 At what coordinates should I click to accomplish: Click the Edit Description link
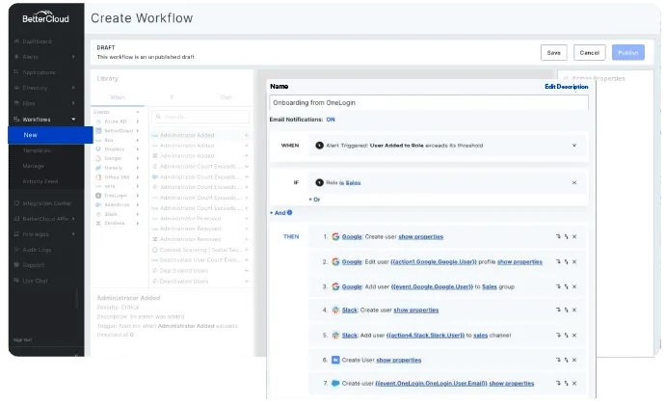coord(566,86)
